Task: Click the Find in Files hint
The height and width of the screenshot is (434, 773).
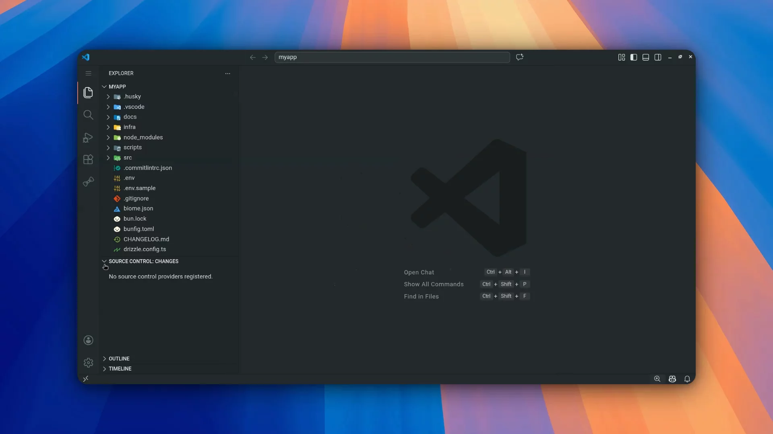Action: [421, 296]
